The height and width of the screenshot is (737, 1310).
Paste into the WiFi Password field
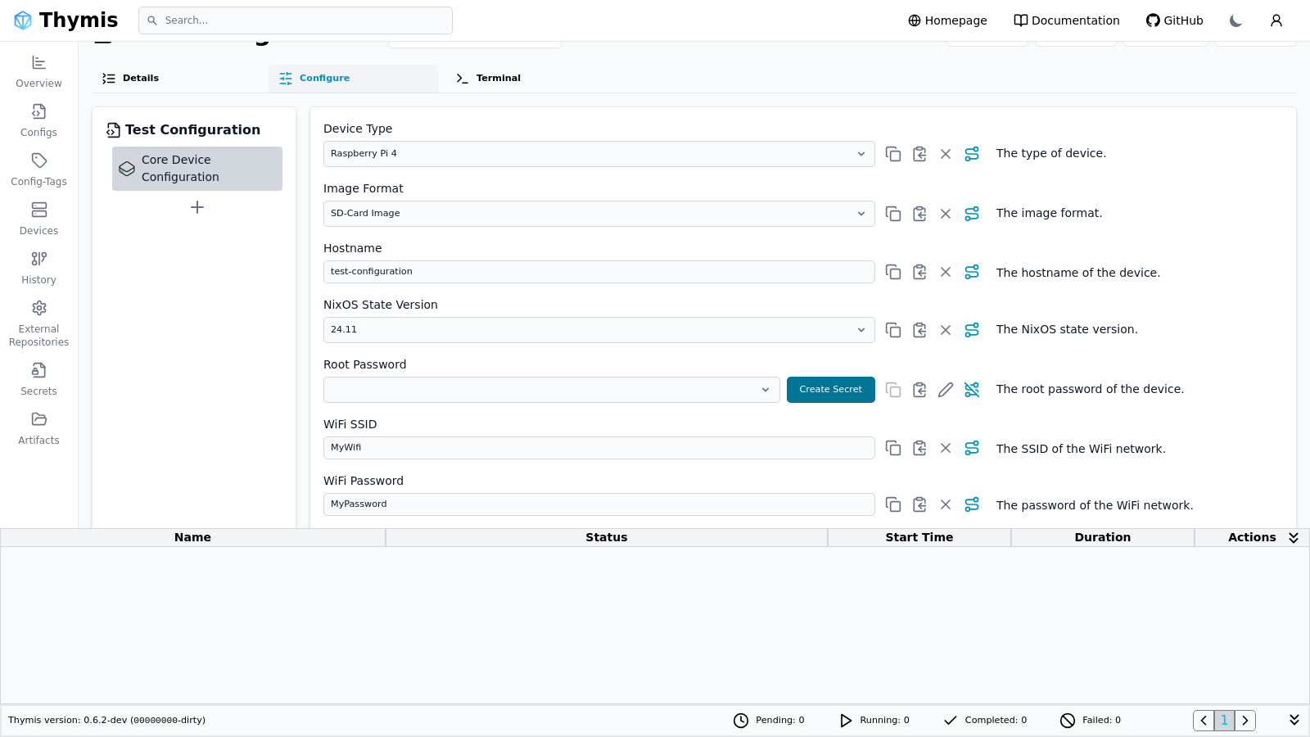919,504
